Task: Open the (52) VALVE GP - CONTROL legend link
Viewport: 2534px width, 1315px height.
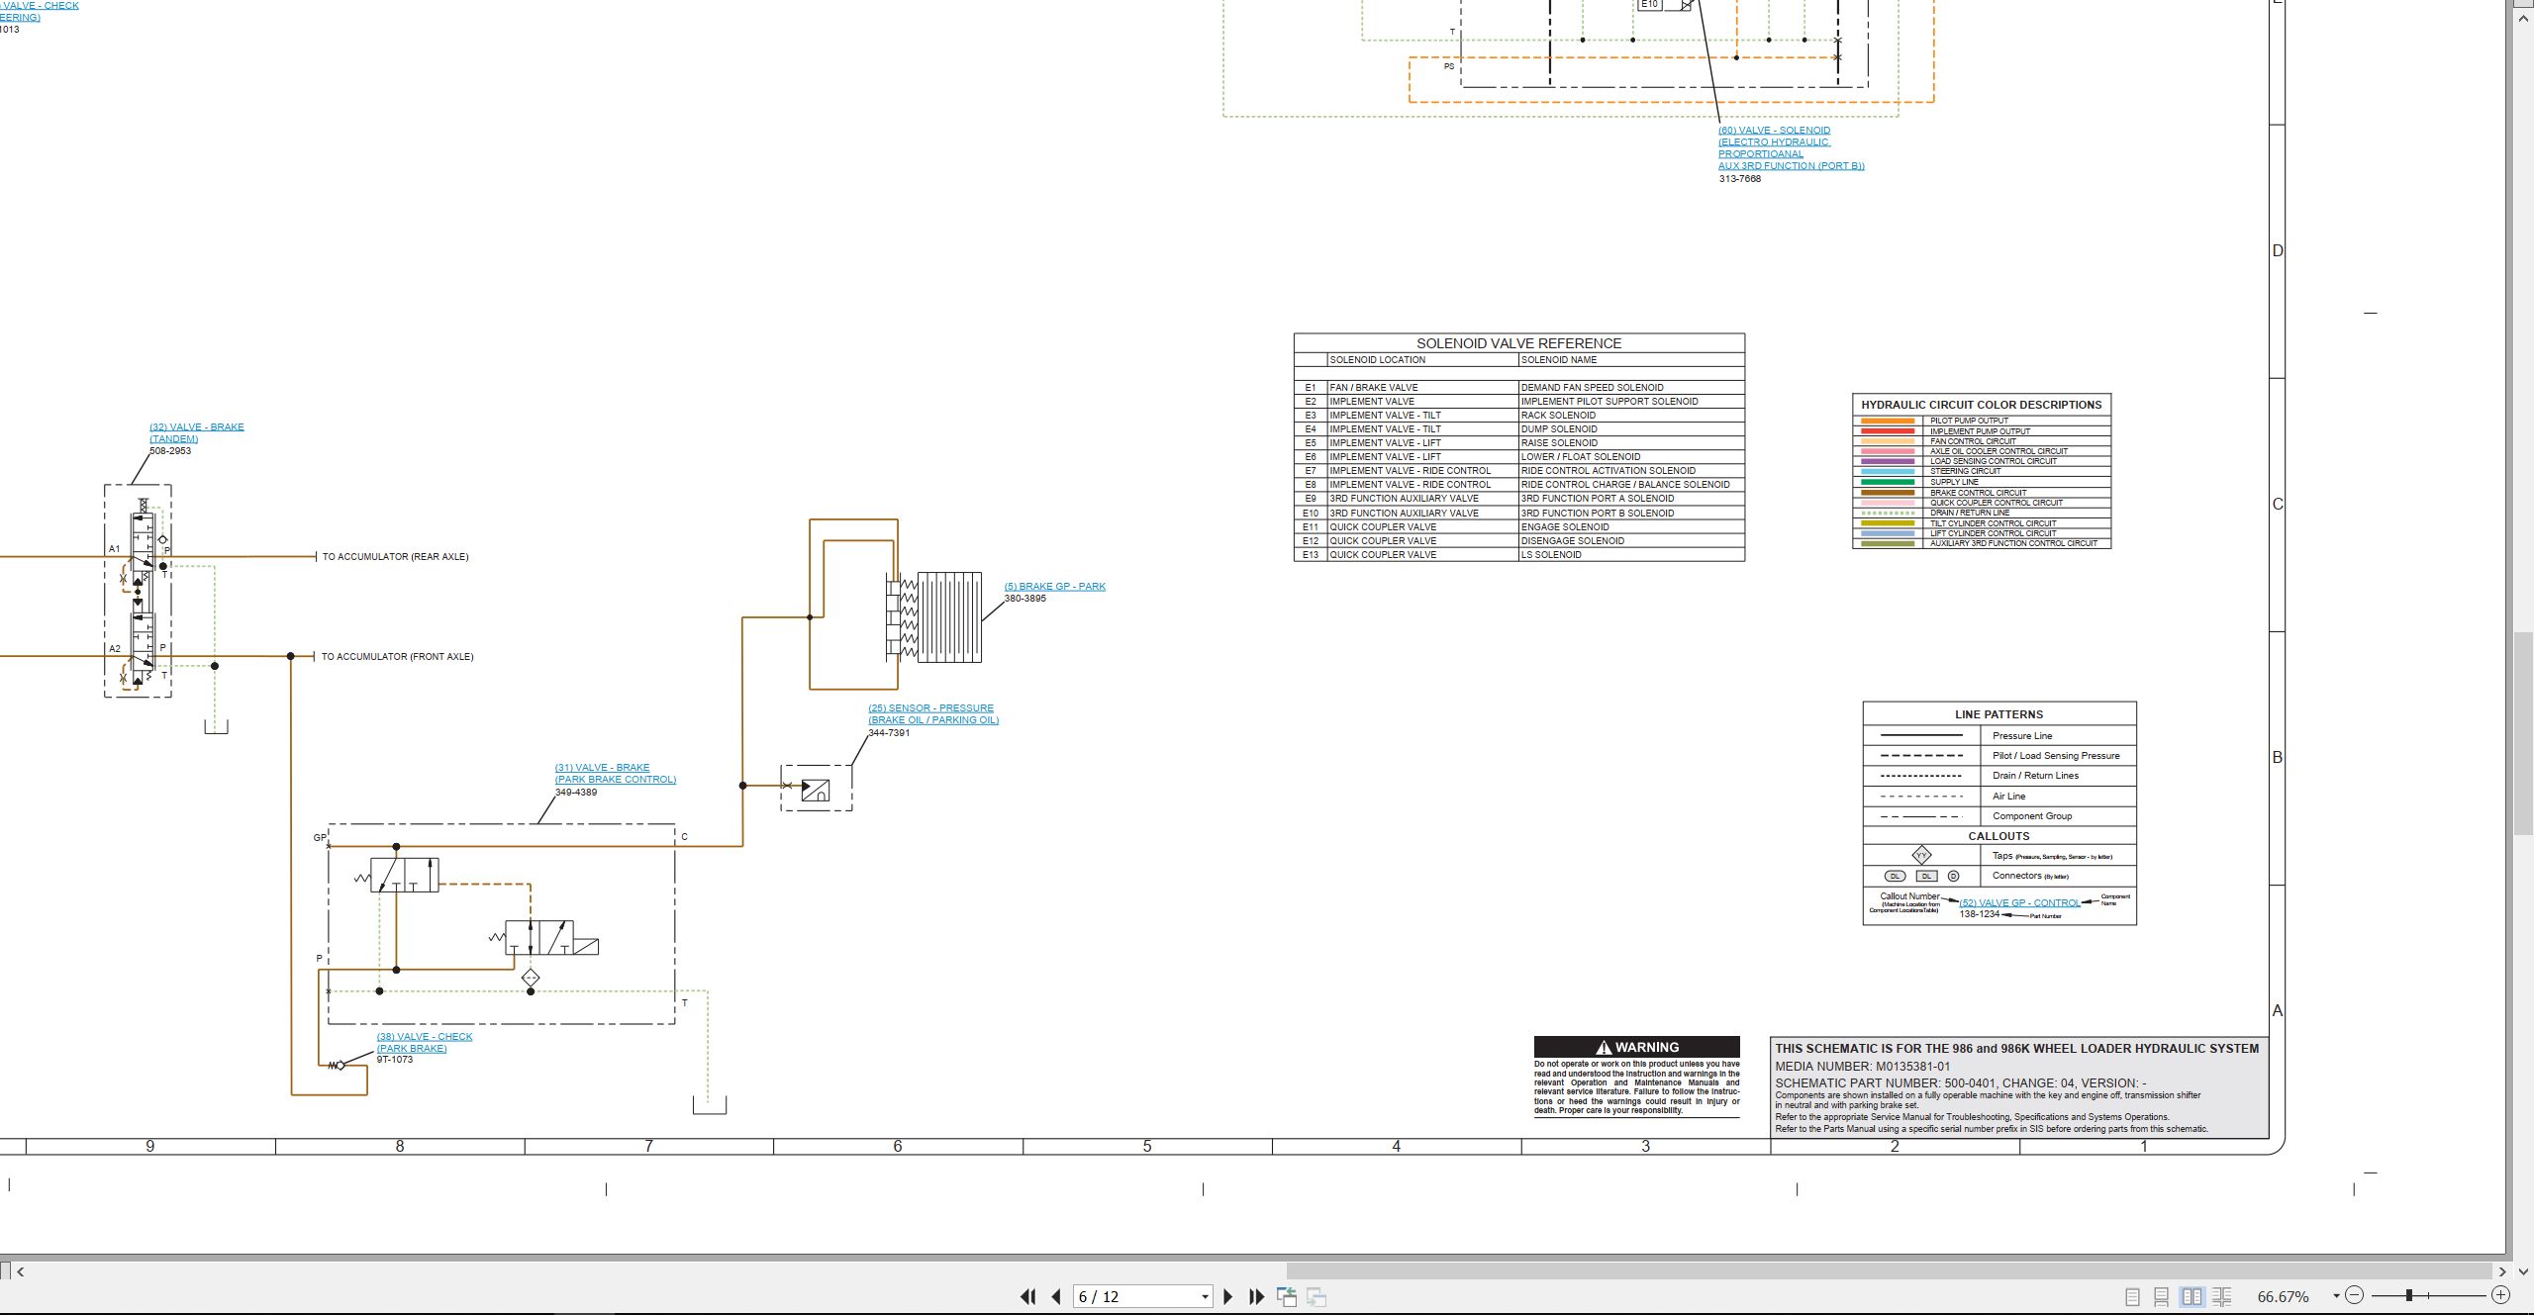Action: [2019, 902]
